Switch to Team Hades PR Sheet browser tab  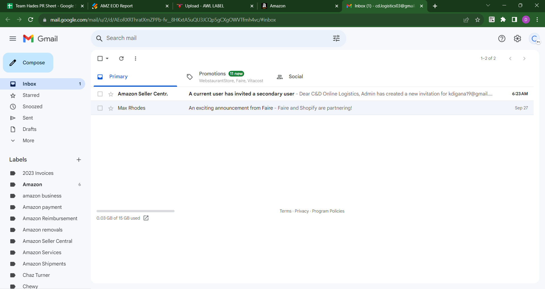[45, 6]
